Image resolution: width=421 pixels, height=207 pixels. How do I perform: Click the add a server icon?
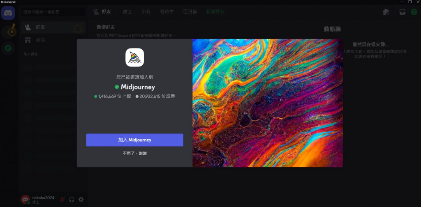click(x=8, y=32)
